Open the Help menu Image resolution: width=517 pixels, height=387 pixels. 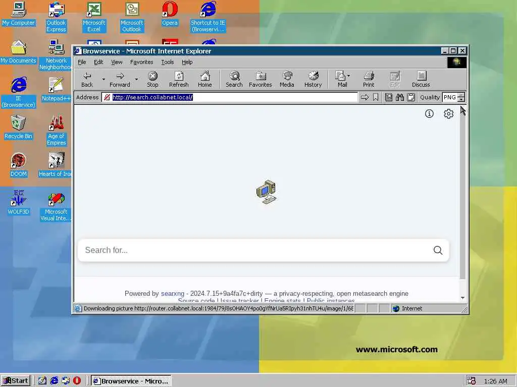click(x=187, y=62)
